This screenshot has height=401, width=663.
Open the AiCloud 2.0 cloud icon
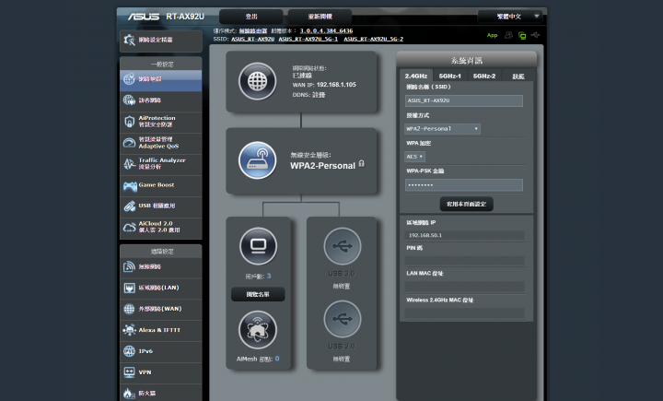[129, 228]
